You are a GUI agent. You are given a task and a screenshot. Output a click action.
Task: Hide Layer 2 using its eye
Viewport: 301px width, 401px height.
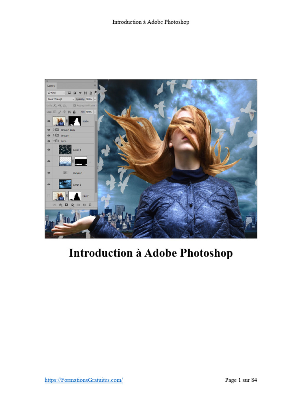click(49, 184)
